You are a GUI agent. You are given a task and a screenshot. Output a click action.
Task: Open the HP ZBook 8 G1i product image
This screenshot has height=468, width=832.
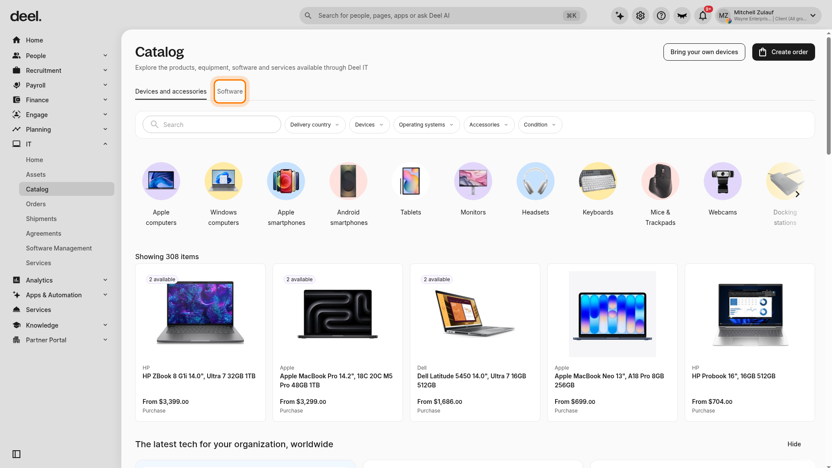(x=200, y=313)
